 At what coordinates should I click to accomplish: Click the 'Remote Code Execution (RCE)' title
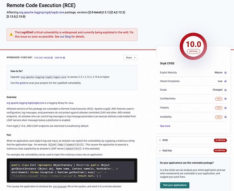[41, 5]
